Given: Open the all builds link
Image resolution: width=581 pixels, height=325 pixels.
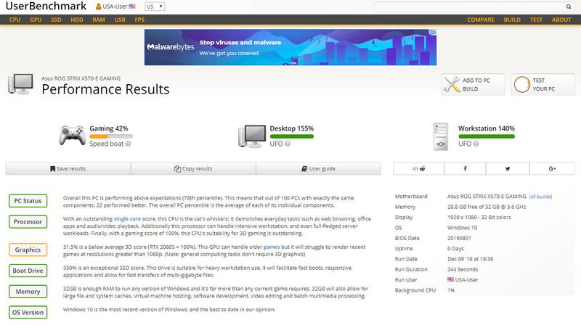Looking at the screenshot, I should (x=540, y=197).
